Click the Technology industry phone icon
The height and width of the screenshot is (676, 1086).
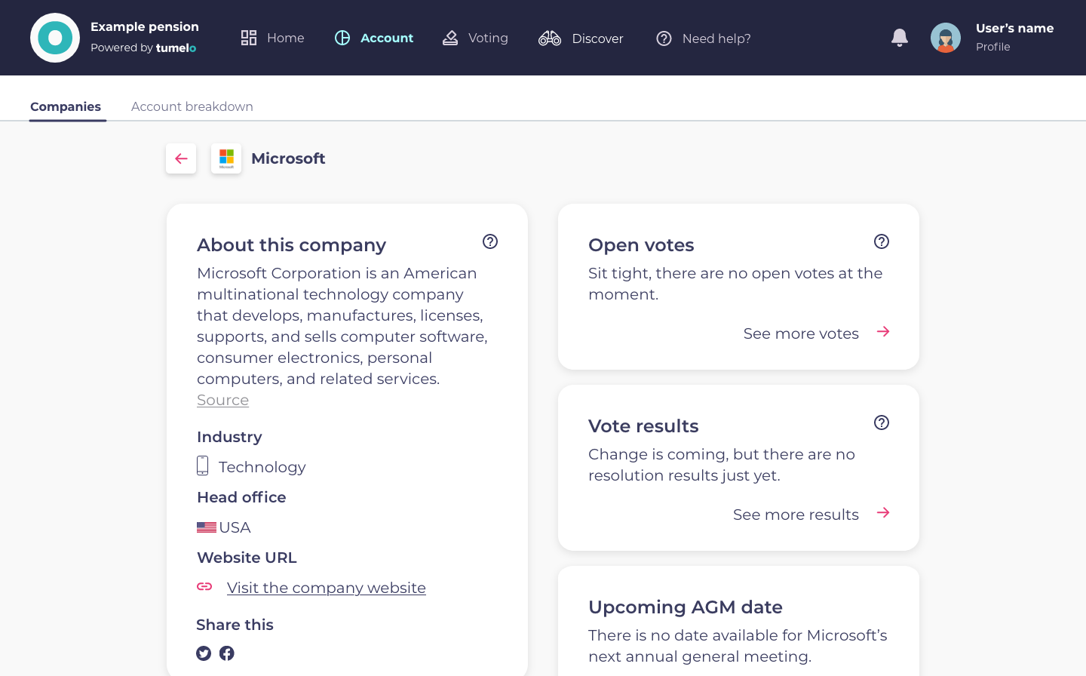202,466
